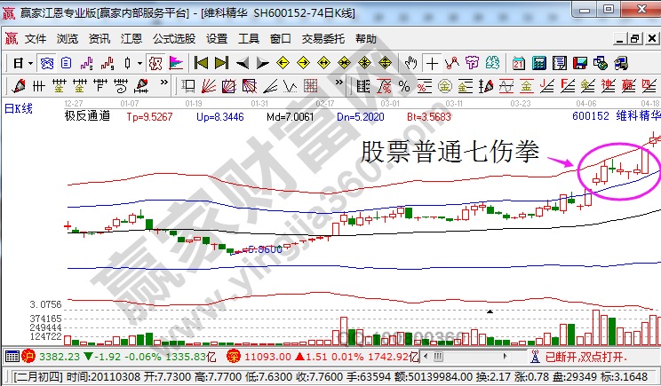Expand the candlestick style dropdown arrow
The image size is (661, 386).
(x=139, y=63)
